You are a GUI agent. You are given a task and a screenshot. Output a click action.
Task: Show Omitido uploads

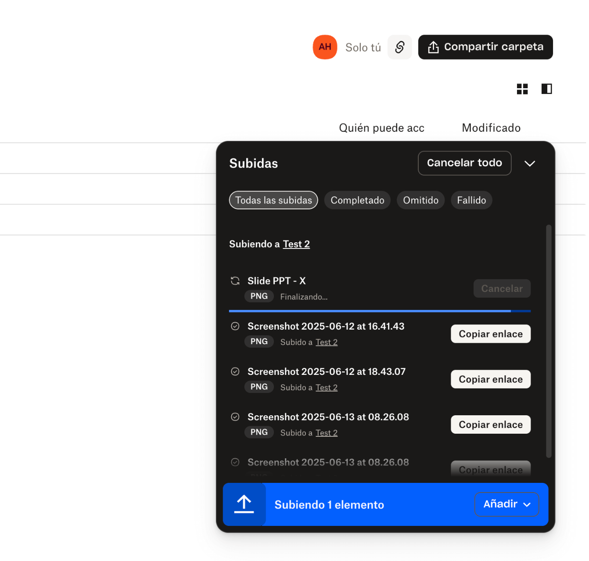(420, 200)
